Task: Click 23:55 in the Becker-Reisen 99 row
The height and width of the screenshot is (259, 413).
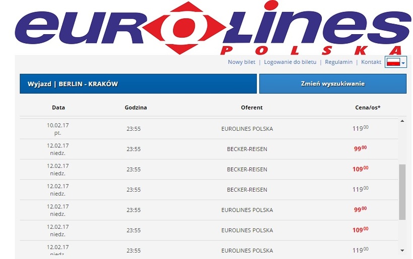Action: coord(133,149)
